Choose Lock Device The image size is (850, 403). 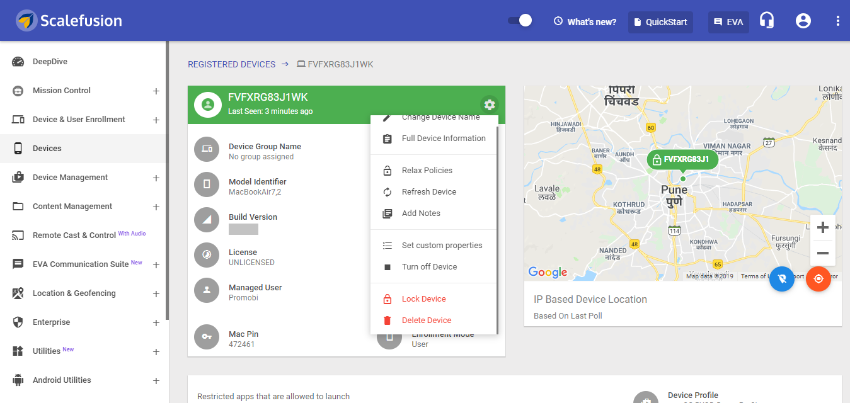coord(434,299)
